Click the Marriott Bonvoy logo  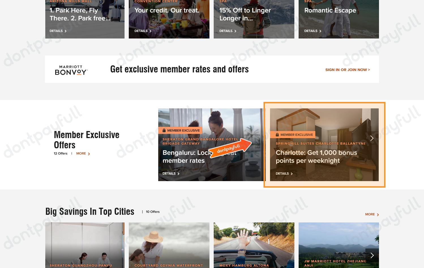[x=71, y=70]
